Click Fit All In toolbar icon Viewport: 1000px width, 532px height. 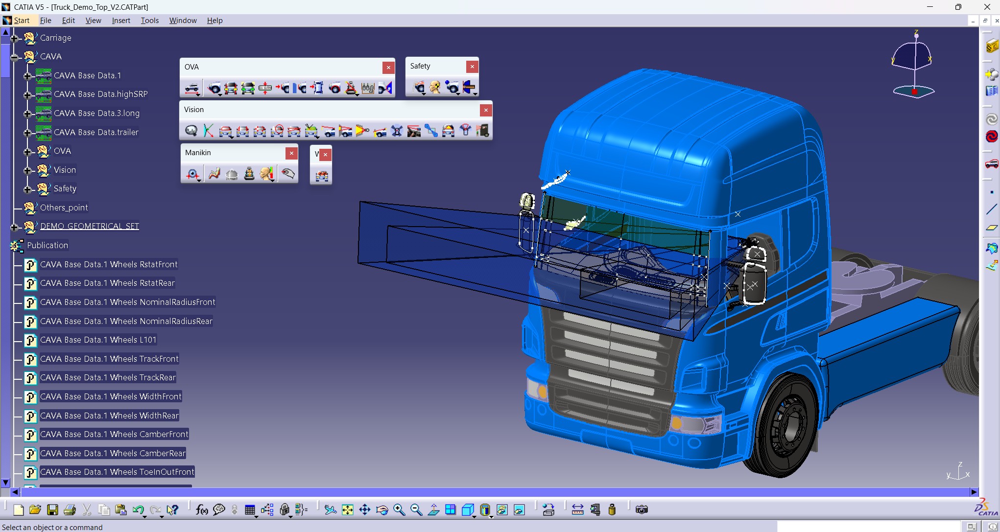coord(347,510)
